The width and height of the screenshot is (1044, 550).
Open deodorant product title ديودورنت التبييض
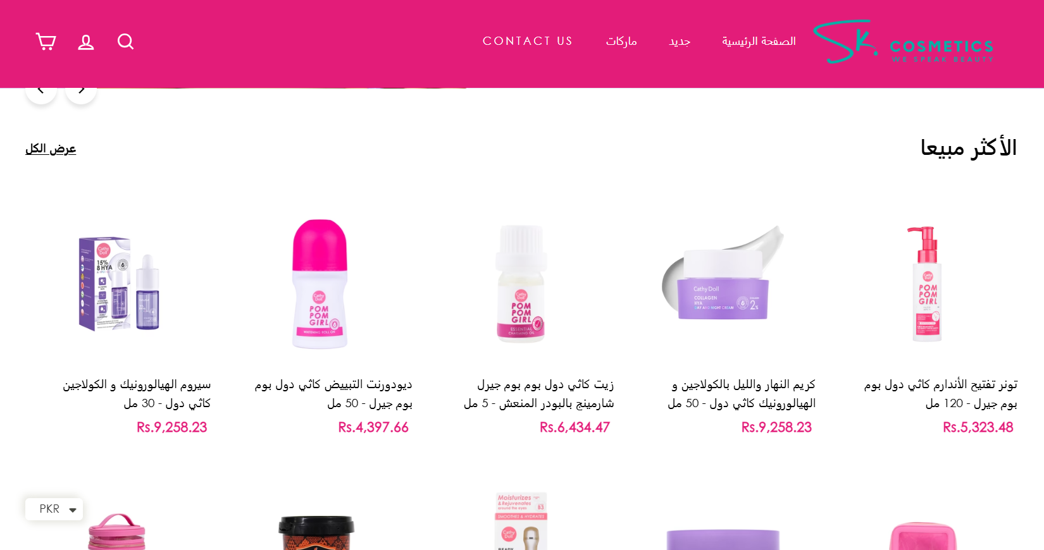(333, 394)
